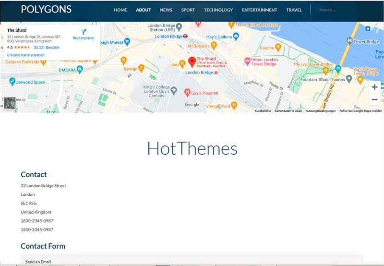This screenshot has width=384, height=266.
Task: Select the itsu restaurant marker
Action: pos(182,64)
